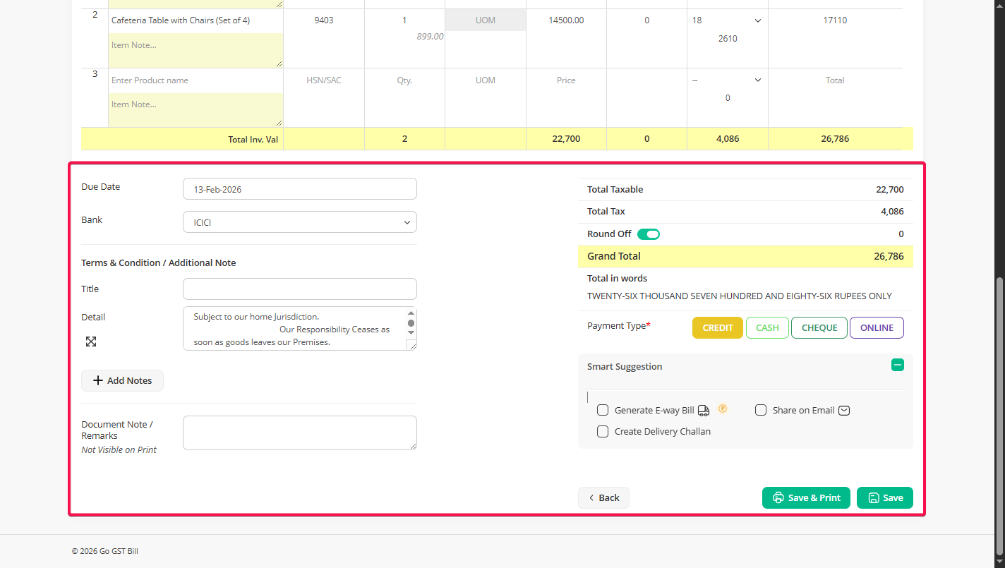Check the Share on Email option

click(761, 411)
